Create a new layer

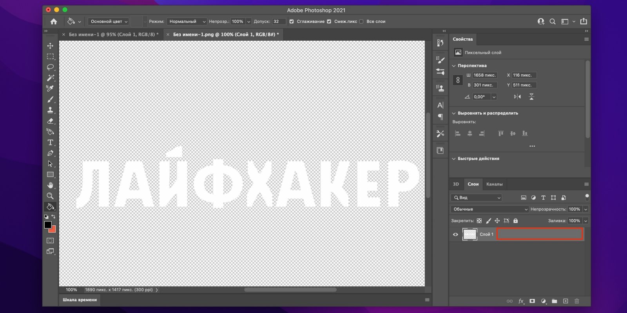[565, 301]
